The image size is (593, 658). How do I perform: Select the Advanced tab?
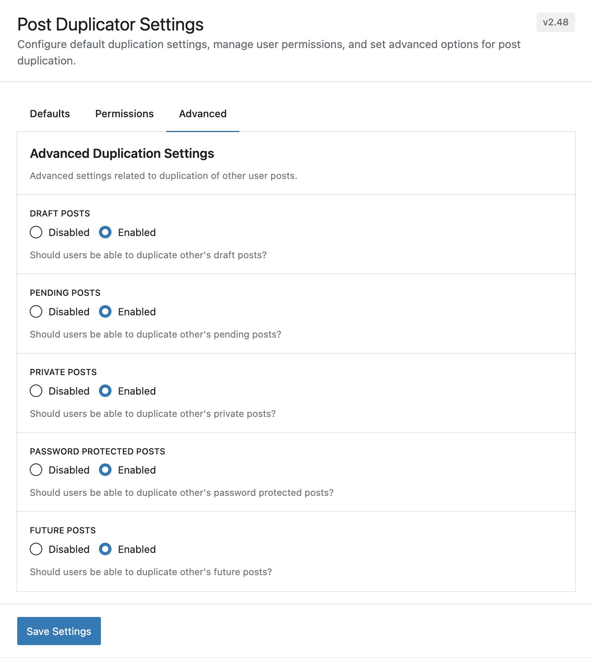click(x=202, y=114)
